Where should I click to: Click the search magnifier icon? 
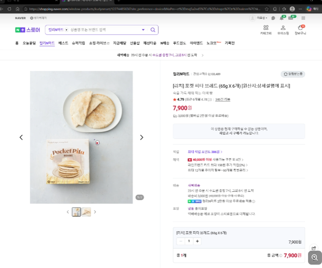click(153, 30)
